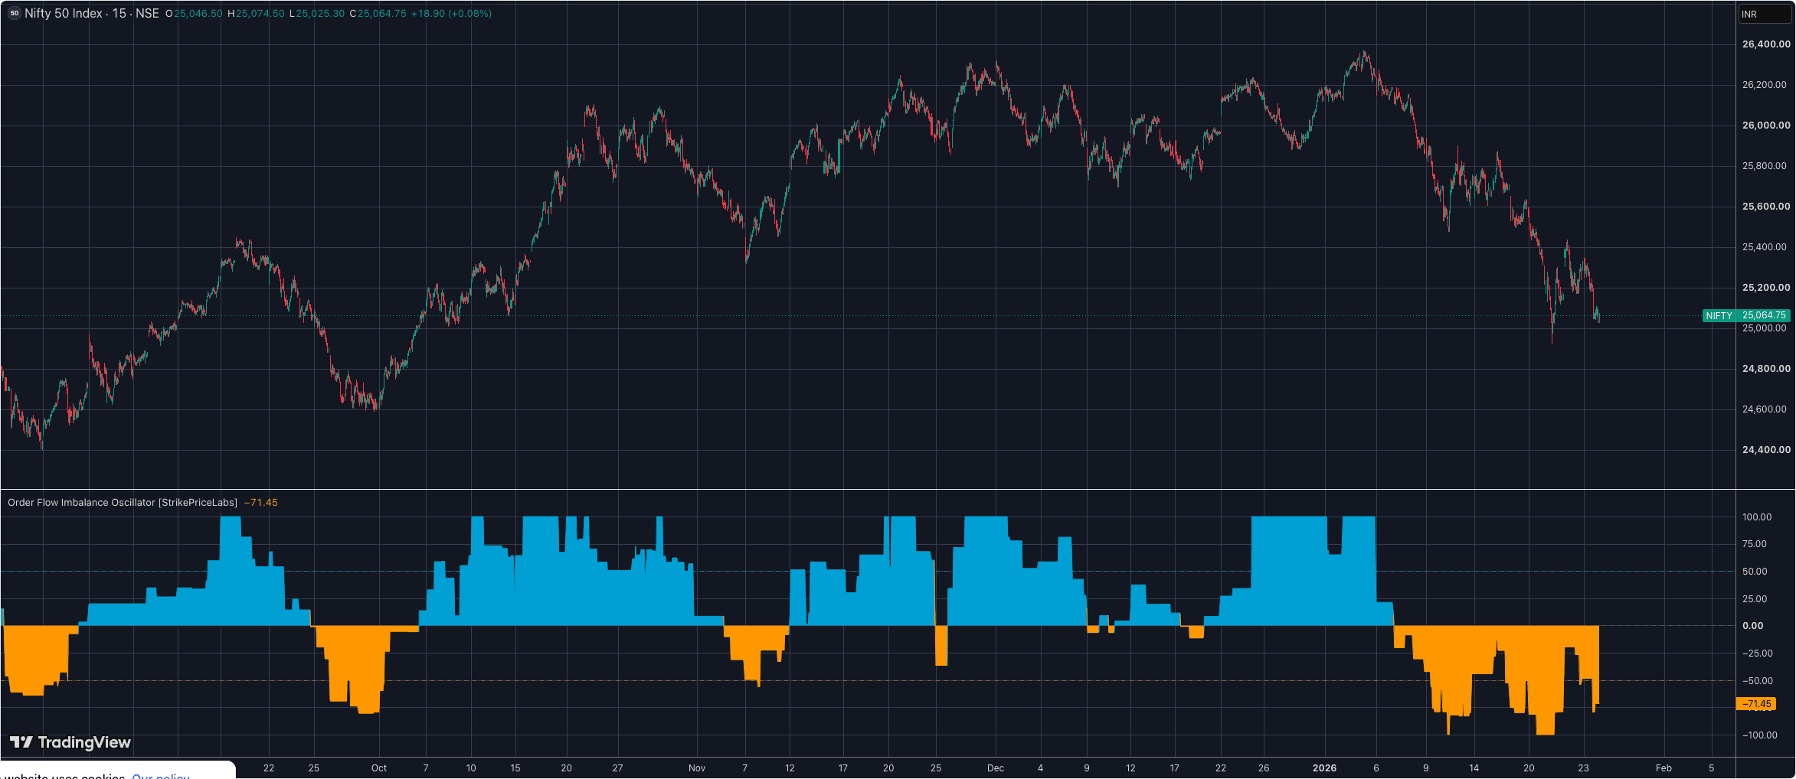Click the orange -71.45 oscillator axis label
The height and width of the screenshot is (779, 1796).
(1755, 704)
